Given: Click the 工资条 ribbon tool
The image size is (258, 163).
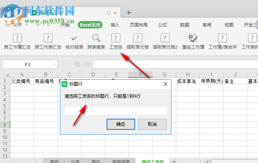Looking at the screenshot, I should (116, 41).
